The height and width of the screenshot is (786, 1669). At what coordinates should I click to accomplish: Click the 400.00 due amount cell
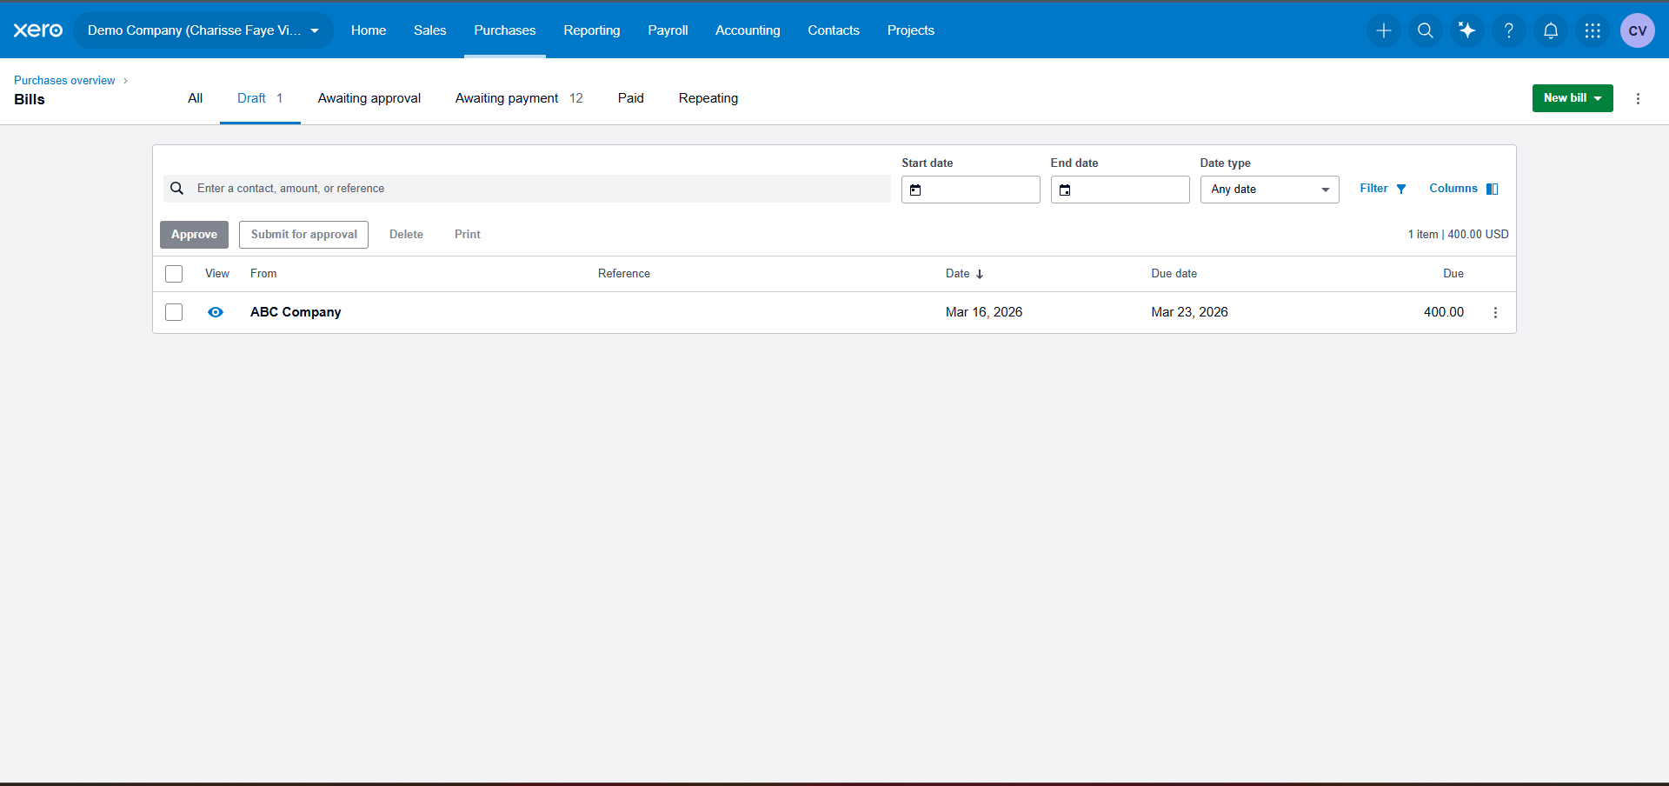[x=1444, y=312]
